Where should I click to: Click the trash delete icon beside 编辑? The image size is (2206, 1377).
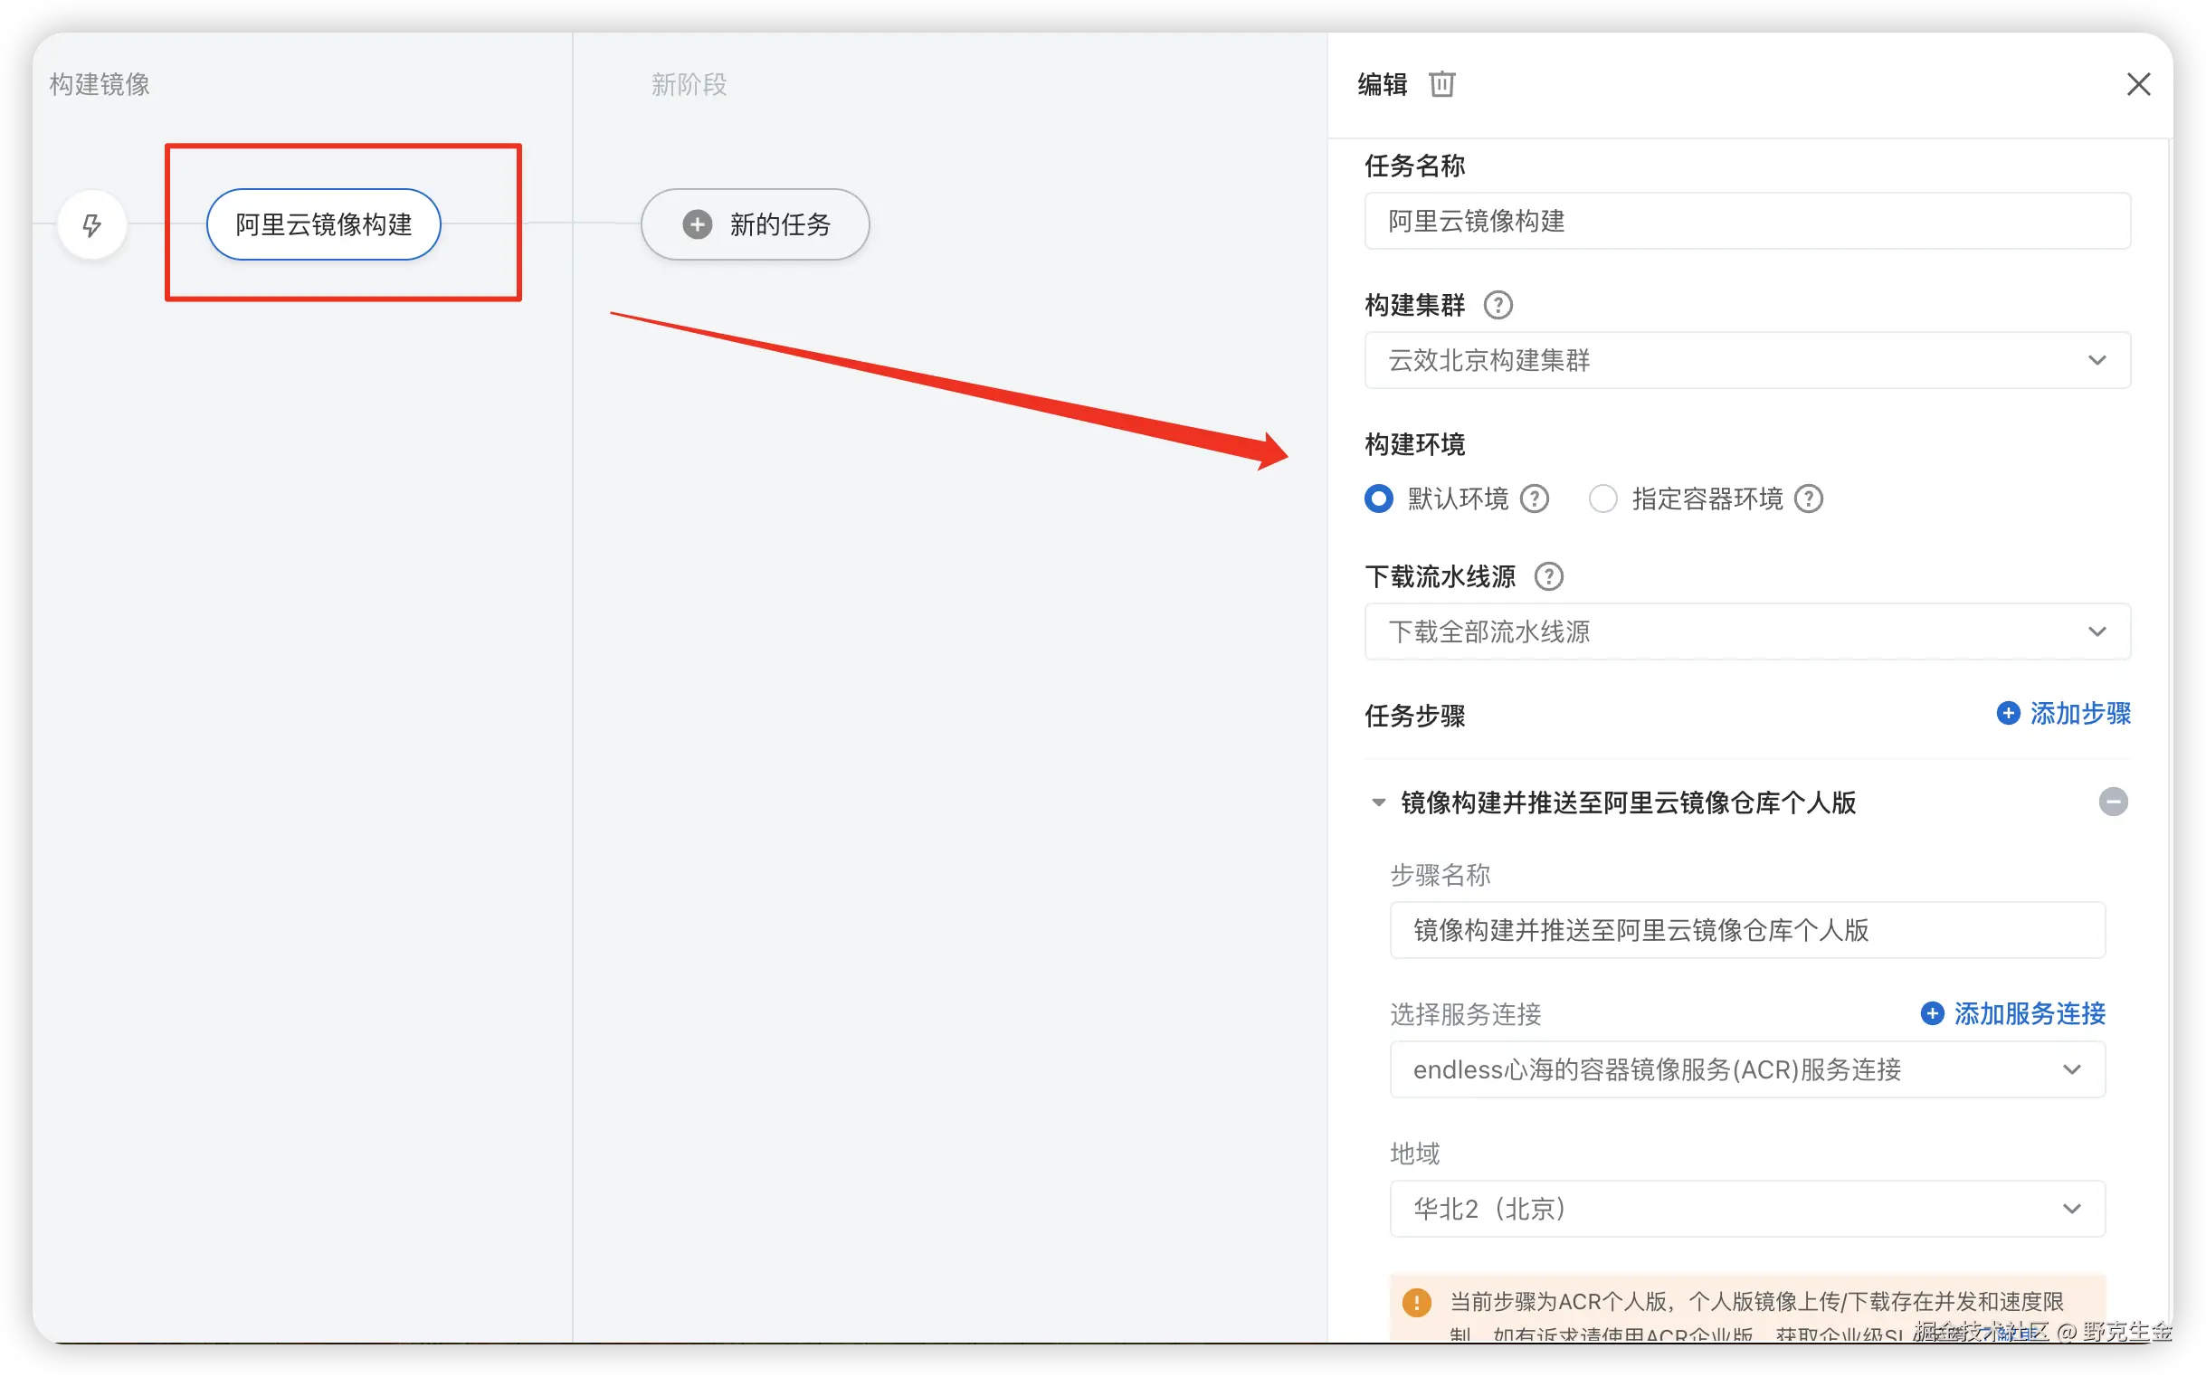point(1441,85)
